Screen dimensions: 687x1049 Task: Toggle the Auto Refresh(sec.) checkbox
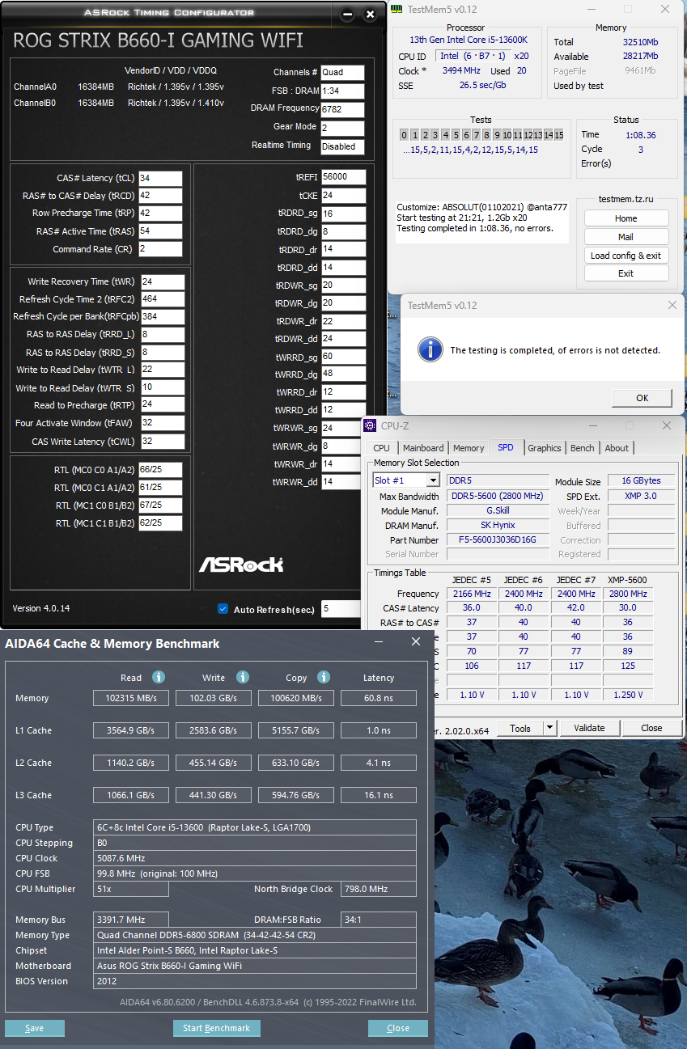coord(223,609)
